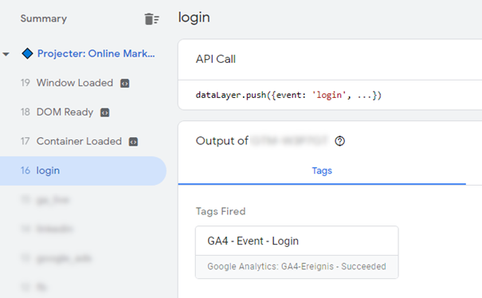Open the GA4 - Event - Login tag card

click(296, 252)
